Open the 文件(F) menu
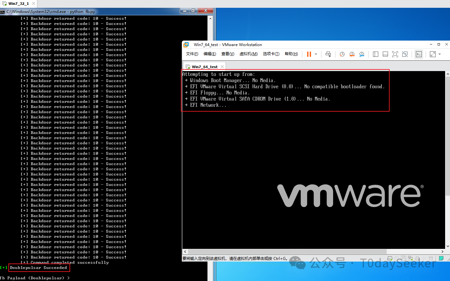This screenshot has width=450, height=281. point(192,54)
